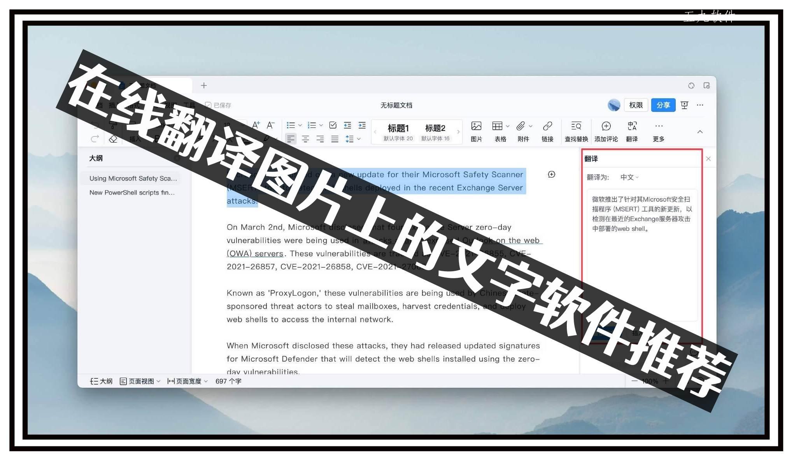Insert a hyperlink with 链接

tap(547, 131)
